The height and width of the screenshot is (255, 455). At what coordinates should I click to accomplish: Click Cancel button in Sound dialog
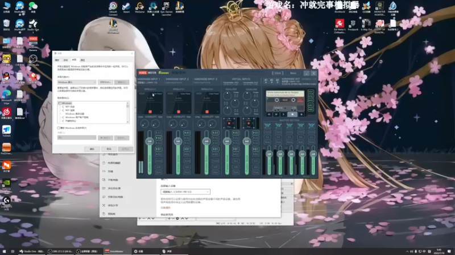[109, 149]
